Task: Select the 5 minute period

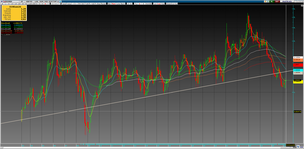Action: (x=9, y=4)
